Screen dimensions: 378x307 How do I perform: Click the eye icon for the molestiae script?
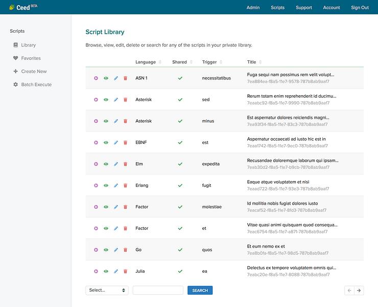[106, 207]
